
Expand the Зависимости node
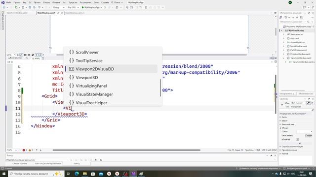[283, 34]
